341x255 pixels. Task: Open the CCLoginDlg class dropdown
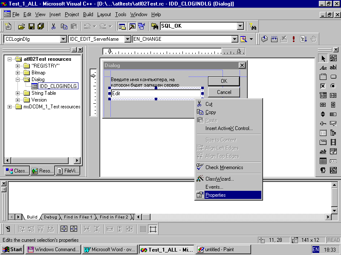(63, 39)
